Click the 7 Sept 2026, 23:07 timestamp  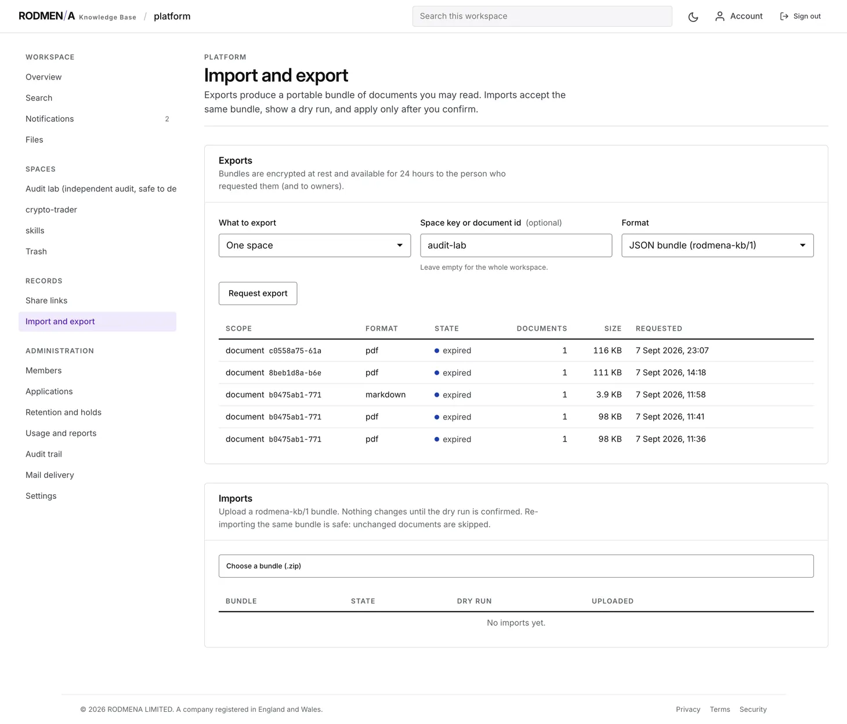coord(672,350)
